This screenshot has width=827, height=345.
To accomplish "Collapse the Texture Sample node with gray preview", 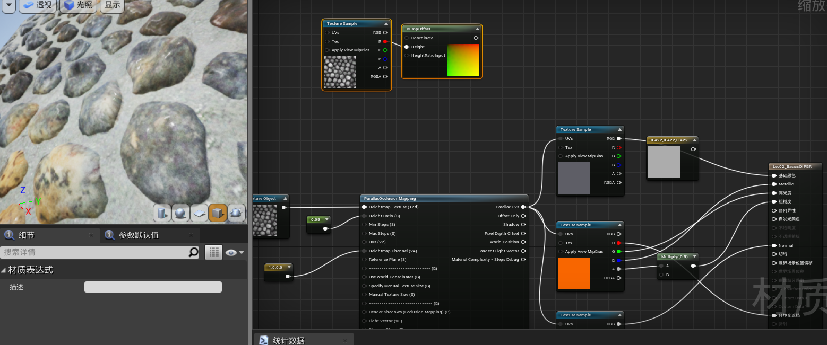I will click(619, 129).
